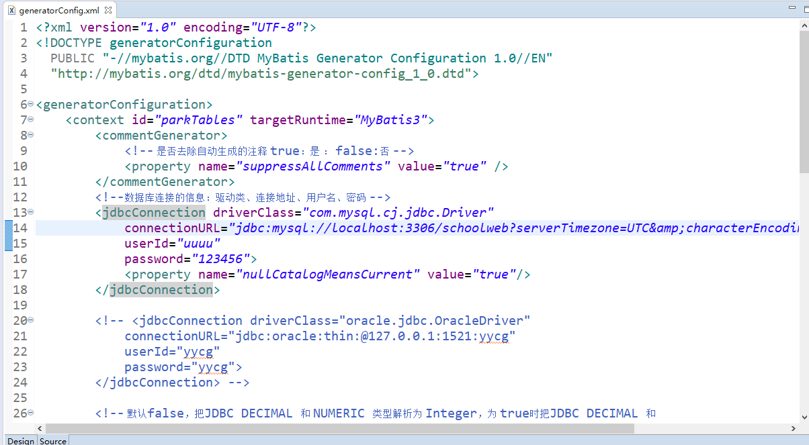Click the nullCatalogMeansCurrent property name

pyautogui.click(x=327, y=275)
